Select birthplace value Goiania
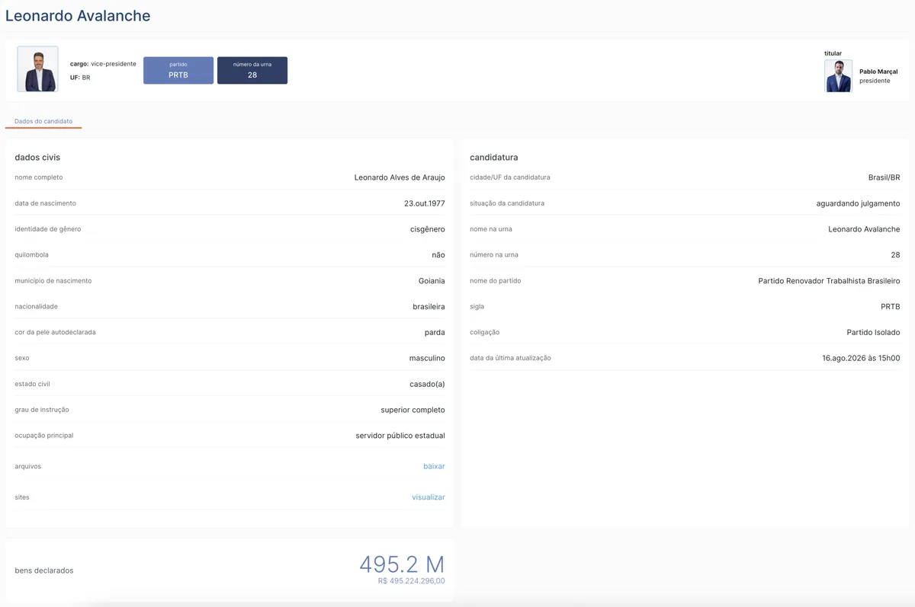The image size is (915, 607). [432, 281]
